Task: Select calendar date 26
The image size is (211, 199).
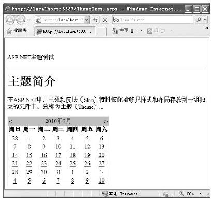Action: (x=87, y=164)
